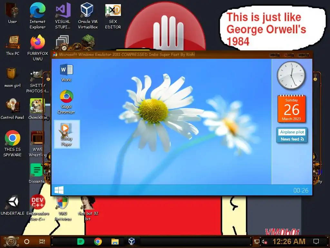The height and width of the screenshot is (248, 330).
Task: Click the emulator Windows start logo
Action: click(x=59, y=190)
